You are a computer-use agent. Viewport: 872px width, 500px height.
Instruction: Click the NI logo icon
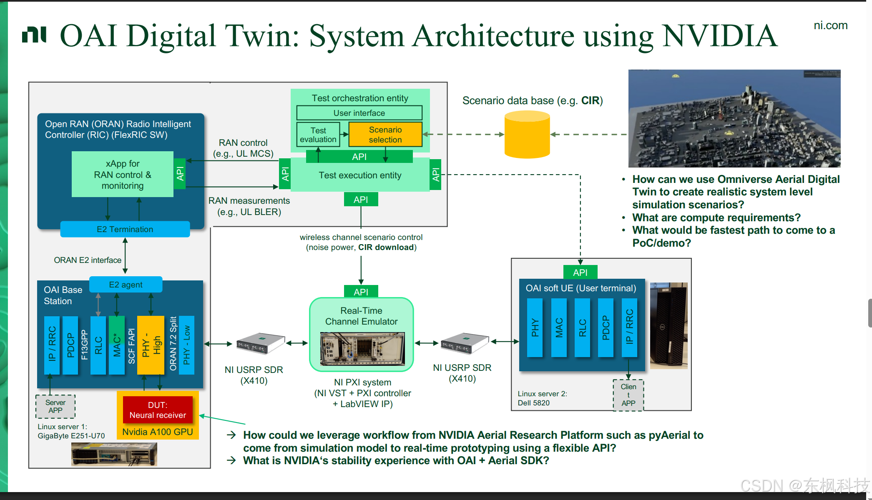34,35
